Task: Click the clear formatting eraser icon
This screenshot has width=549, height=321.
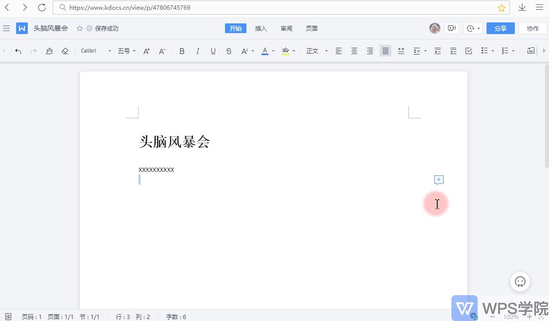Action: pyautogui.click(x=65, y=51)
